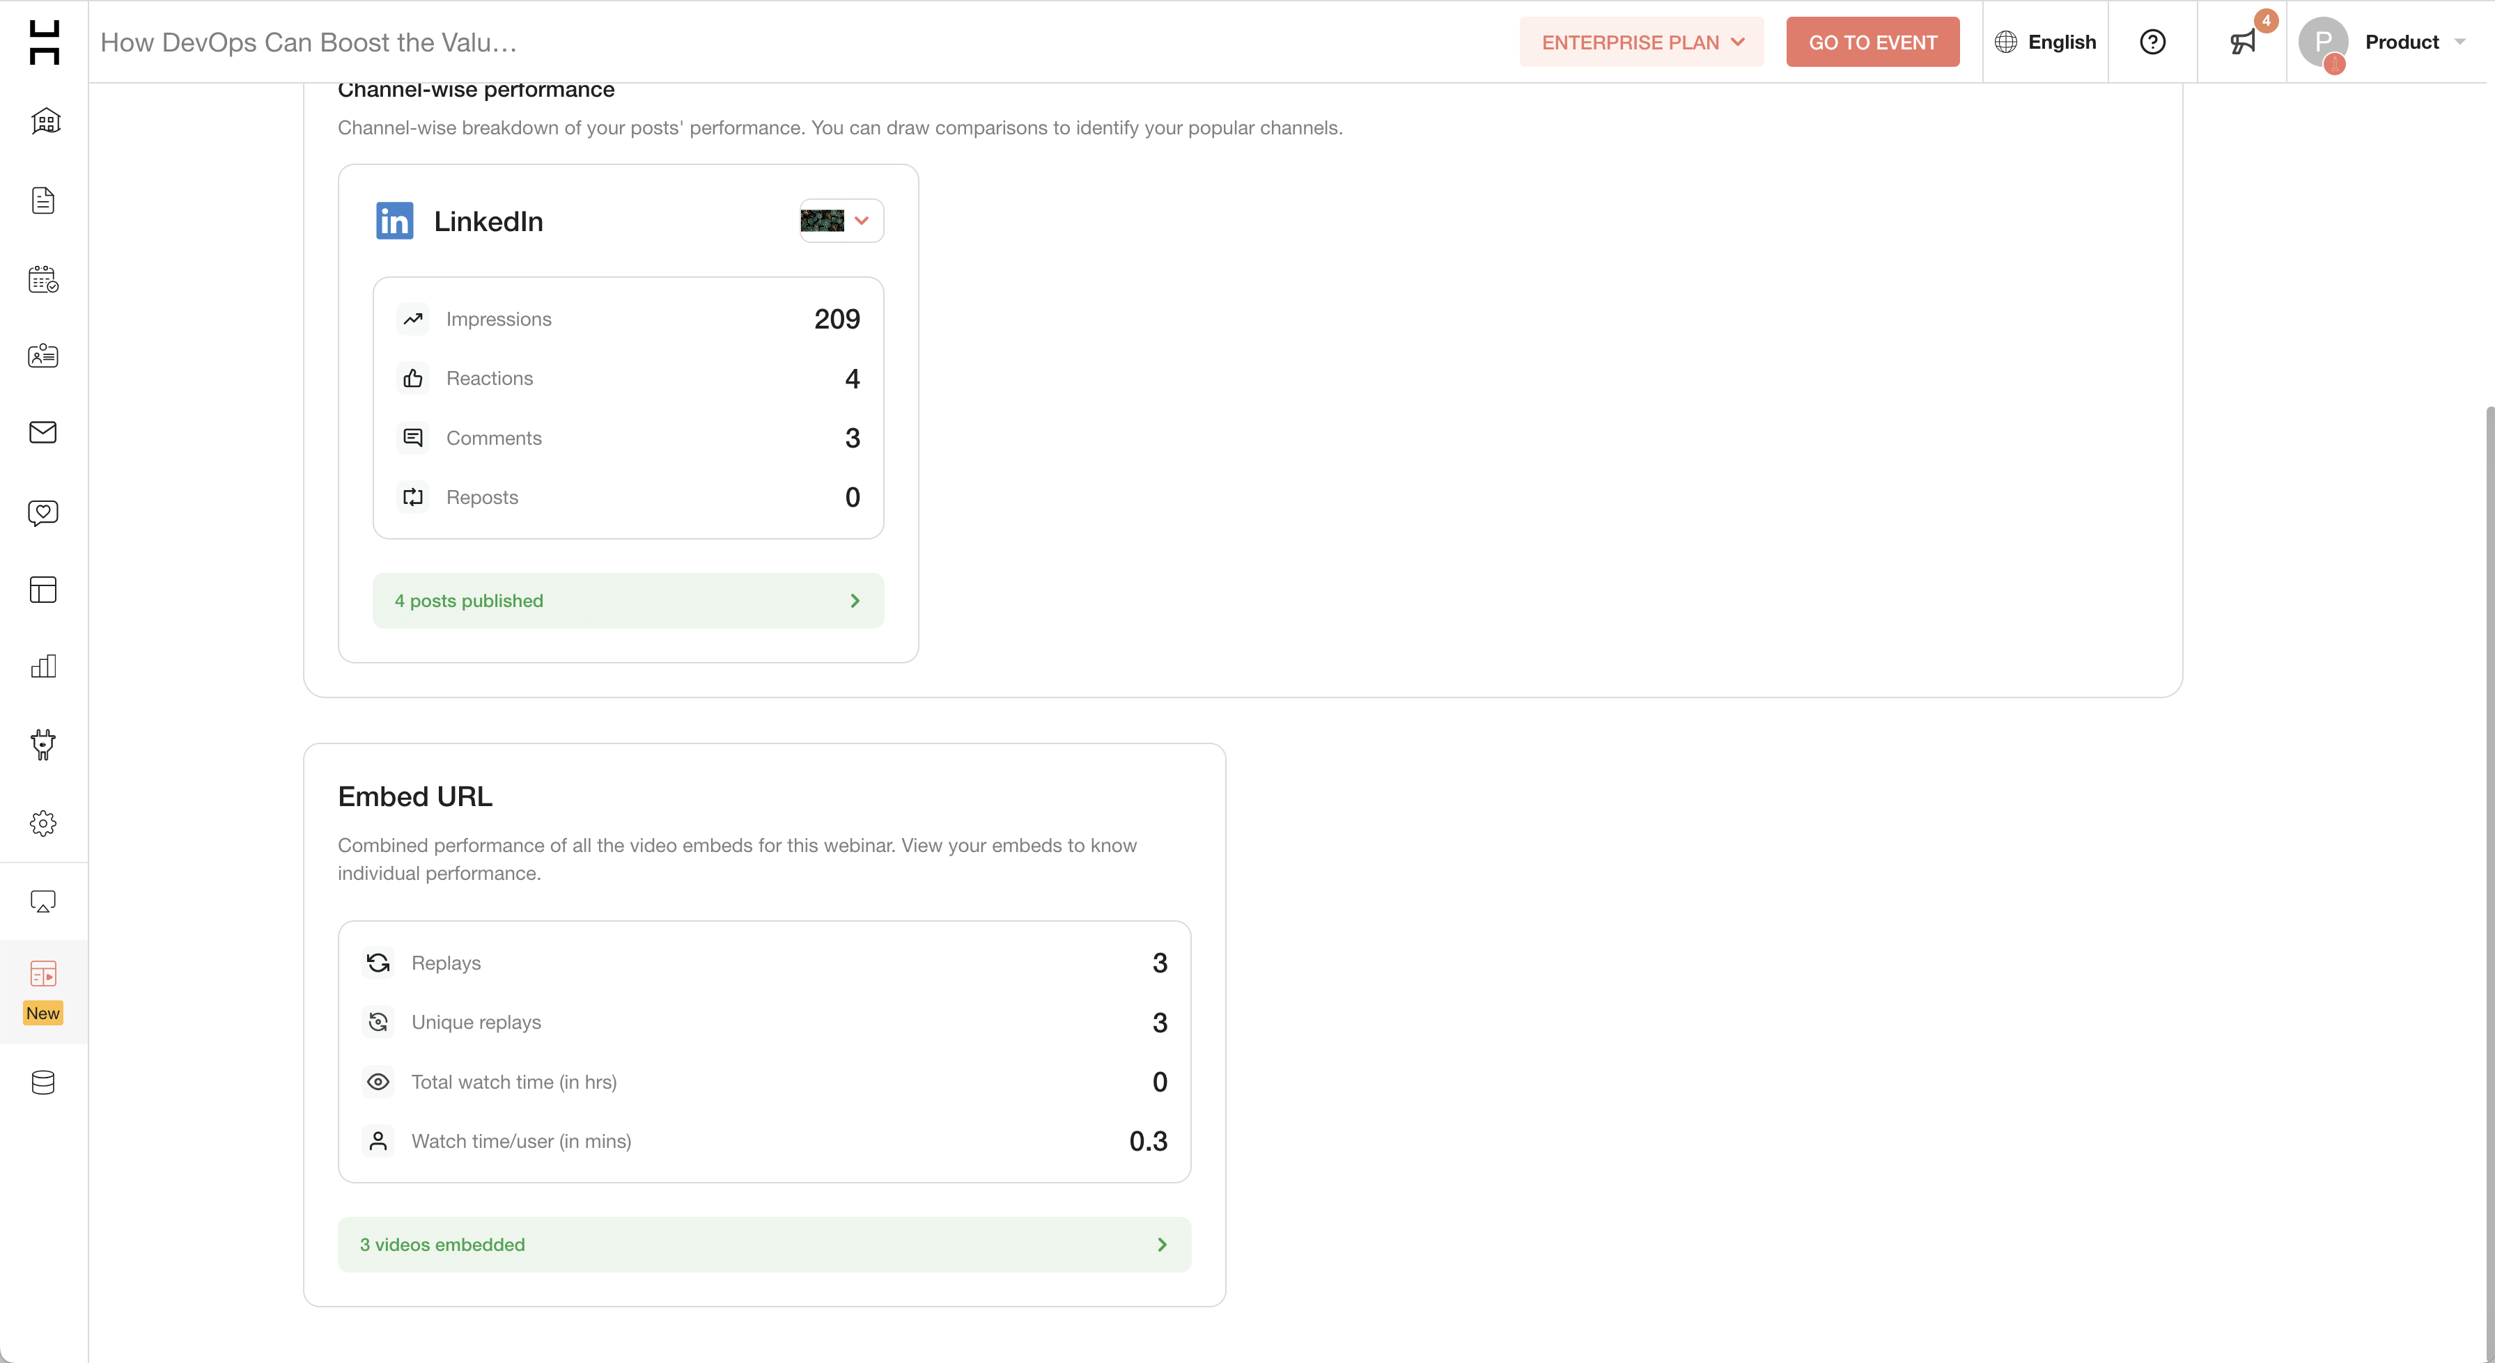Open the document page icon in sidebar
2495x1363 pixels.
click(x=44, y=200)
